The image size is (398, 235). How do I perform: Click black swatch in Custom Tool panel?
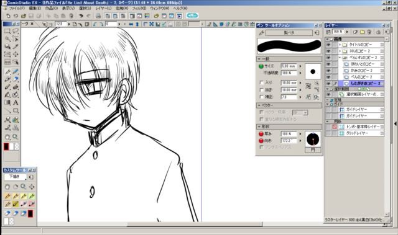tap(30, 214)
